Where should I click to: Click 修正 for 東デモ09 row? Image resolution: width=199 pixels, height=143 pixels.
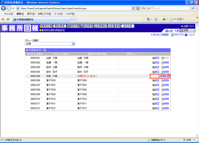(x=156, y=94)
